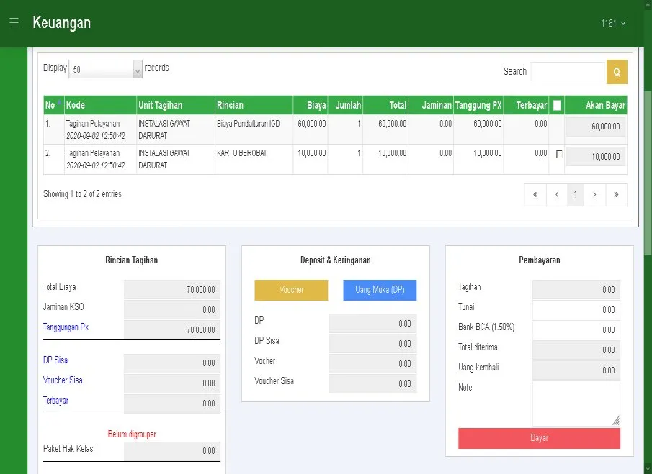Sort by the Rincian column header

[254, 105]
